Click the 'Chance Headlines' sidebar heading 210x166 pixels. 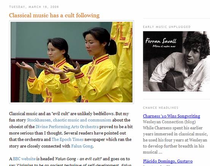(161, 108)
